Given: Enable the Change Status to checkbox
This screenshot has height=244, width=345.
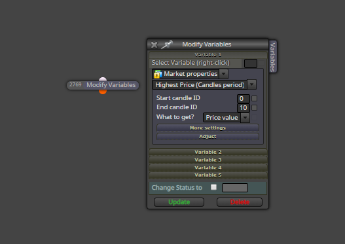Looking at the screenshot, I should pyautogui.click(x=213, y=187).
